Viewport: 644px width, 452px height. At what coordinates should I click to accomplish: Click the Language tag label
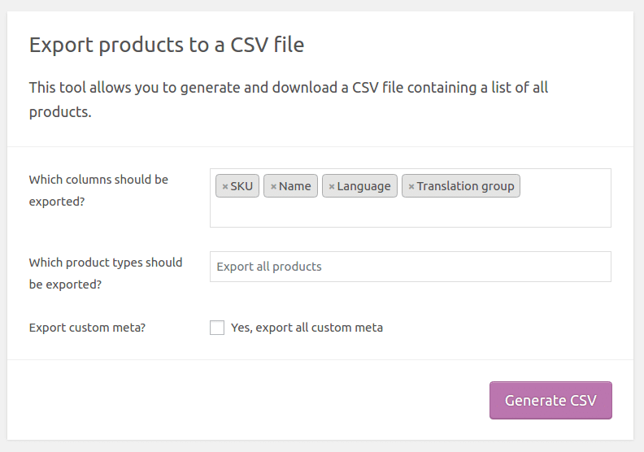pos(364,186)
